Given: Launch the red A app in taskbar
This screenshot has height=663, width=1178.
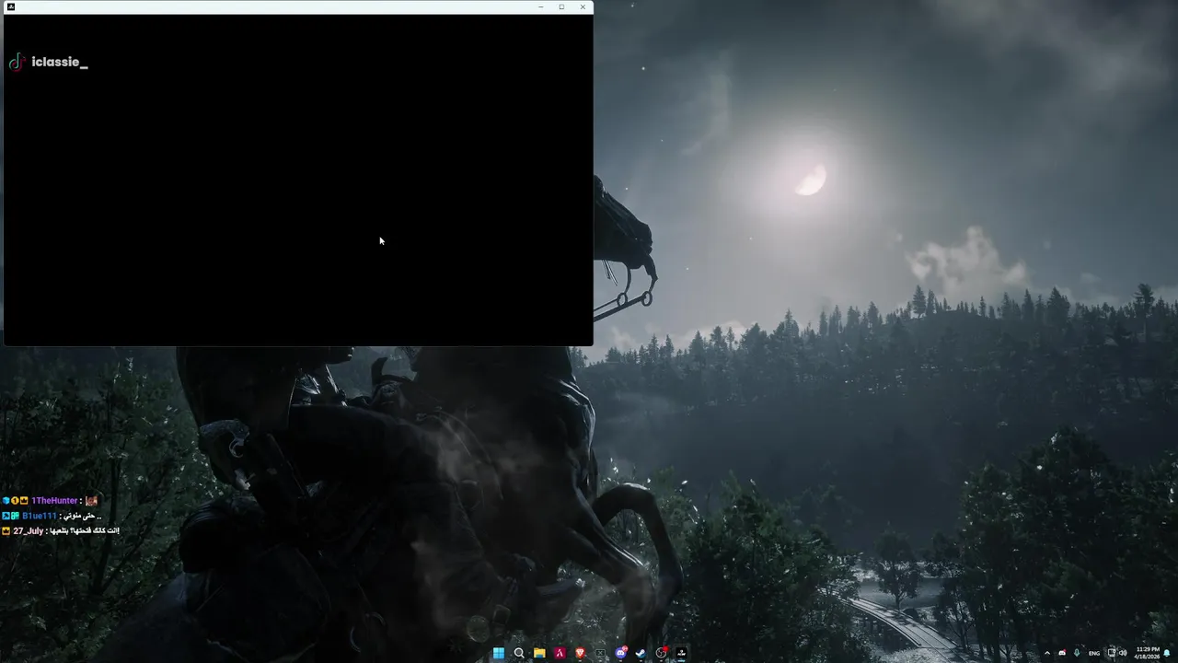Looking at the screenshot, I should coord(560,653).
